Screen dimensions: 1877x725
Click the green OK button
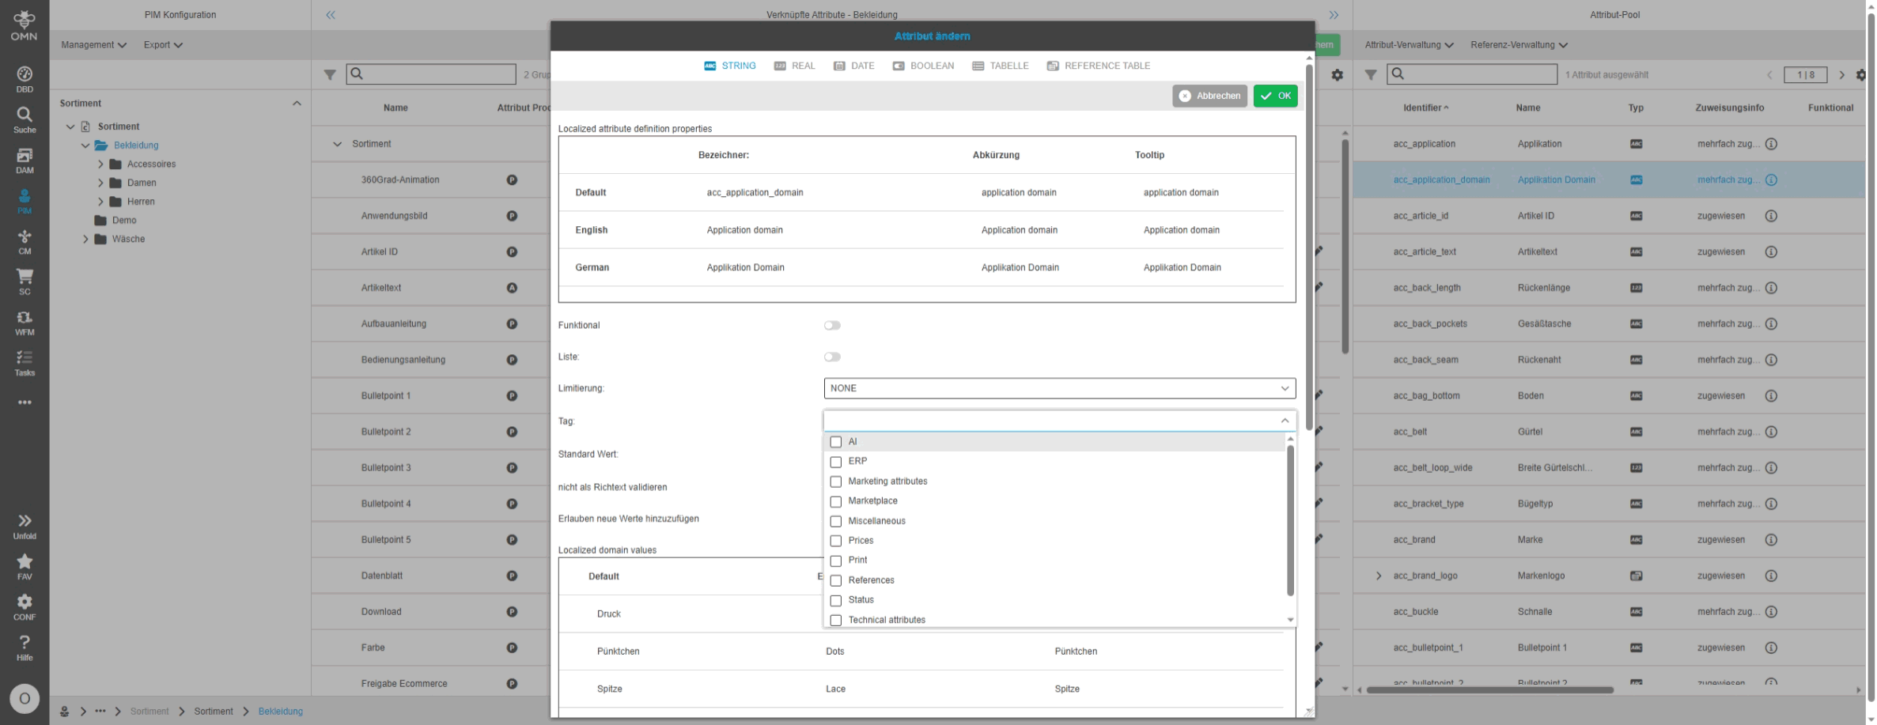1275,96
